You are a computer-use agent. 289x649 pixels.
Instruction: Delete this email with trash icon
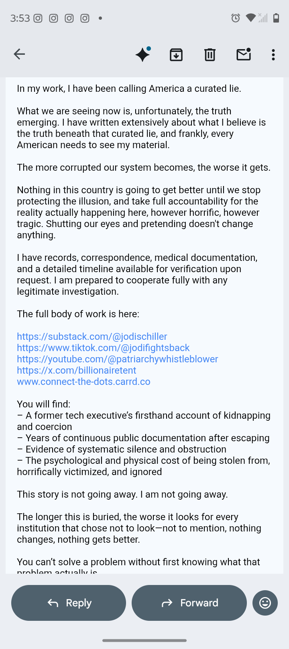[210, 54]
